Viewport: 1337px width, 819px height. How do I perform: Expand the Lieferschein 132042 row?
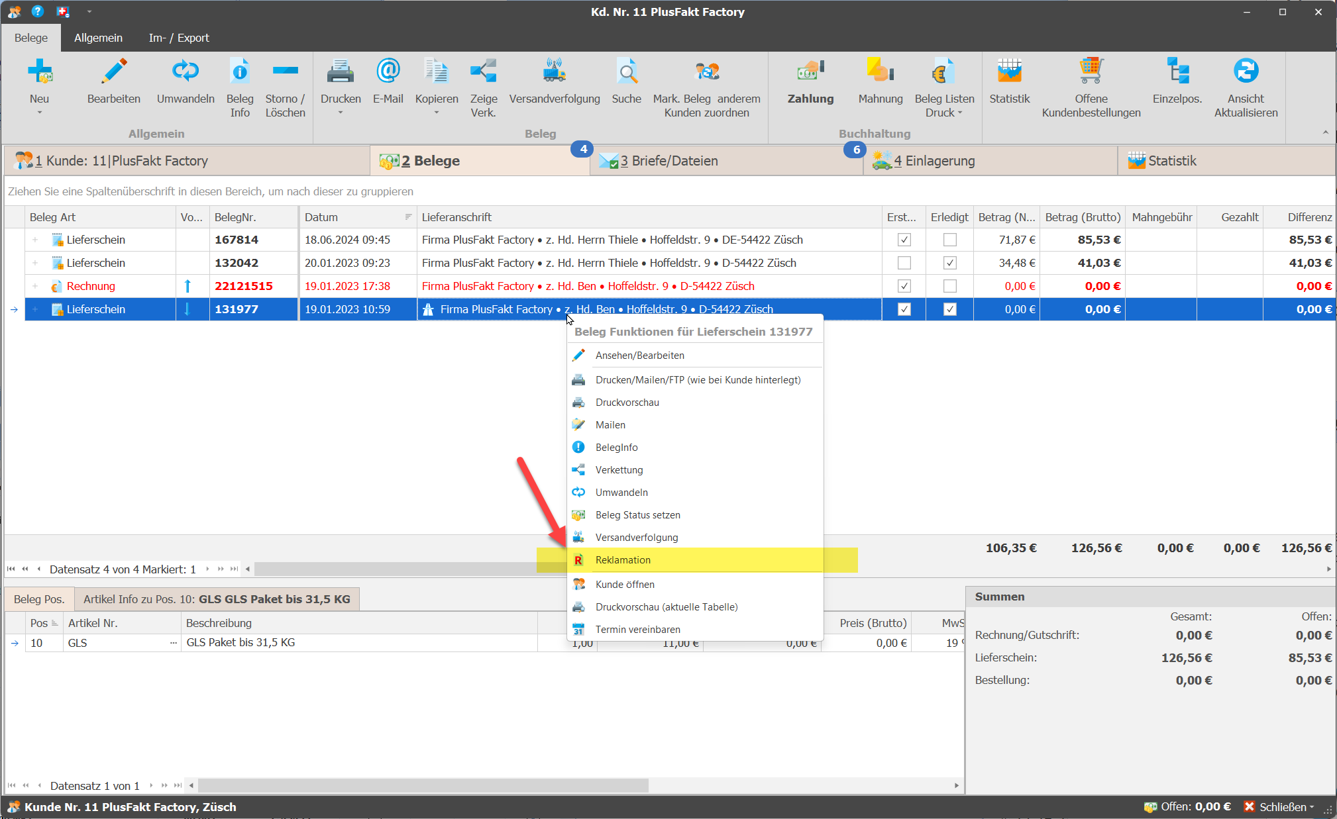point(35,263)
